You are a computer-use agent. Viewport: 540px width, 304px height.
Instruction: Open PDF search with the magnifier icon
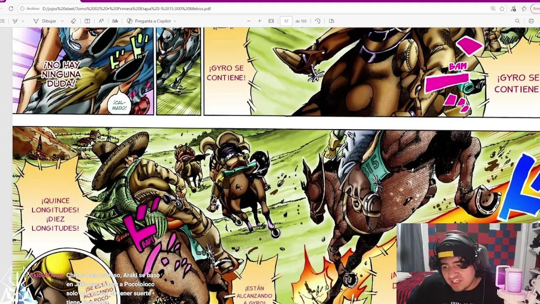[x=517, y=21]
